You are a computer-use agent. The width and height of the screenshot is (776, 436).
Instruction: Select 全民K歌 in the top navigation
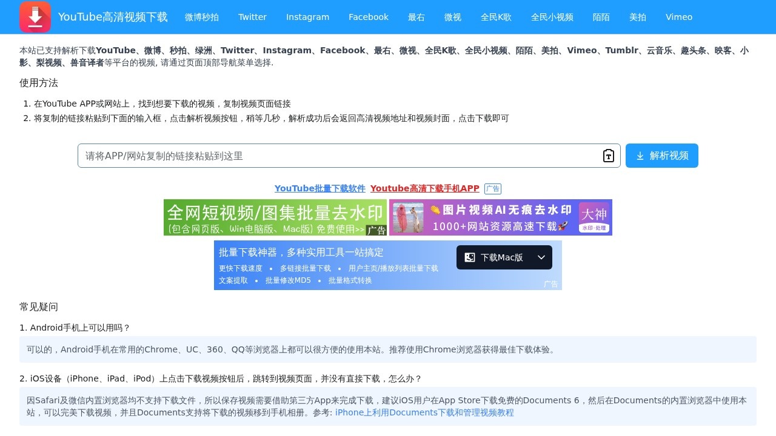click(496, 17)
